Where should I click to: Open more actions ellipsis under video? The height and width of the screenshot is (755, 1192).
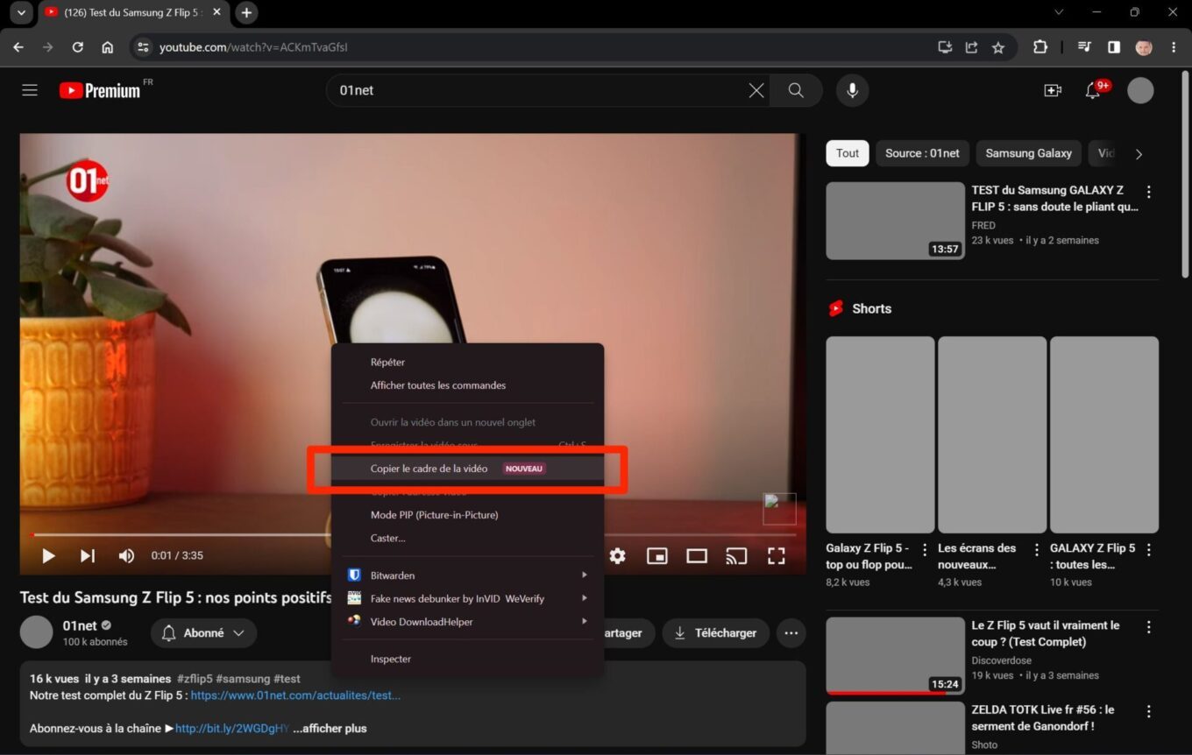tap(791, 633)
